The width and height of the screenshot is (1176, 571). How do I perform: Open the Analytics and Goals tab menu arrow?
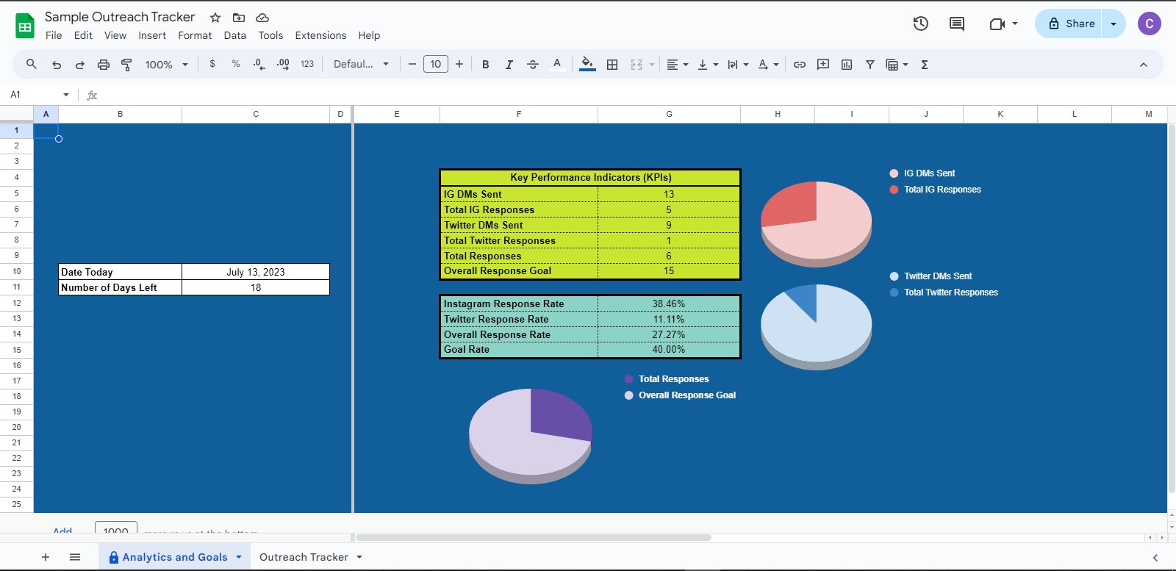pos(239,557)
